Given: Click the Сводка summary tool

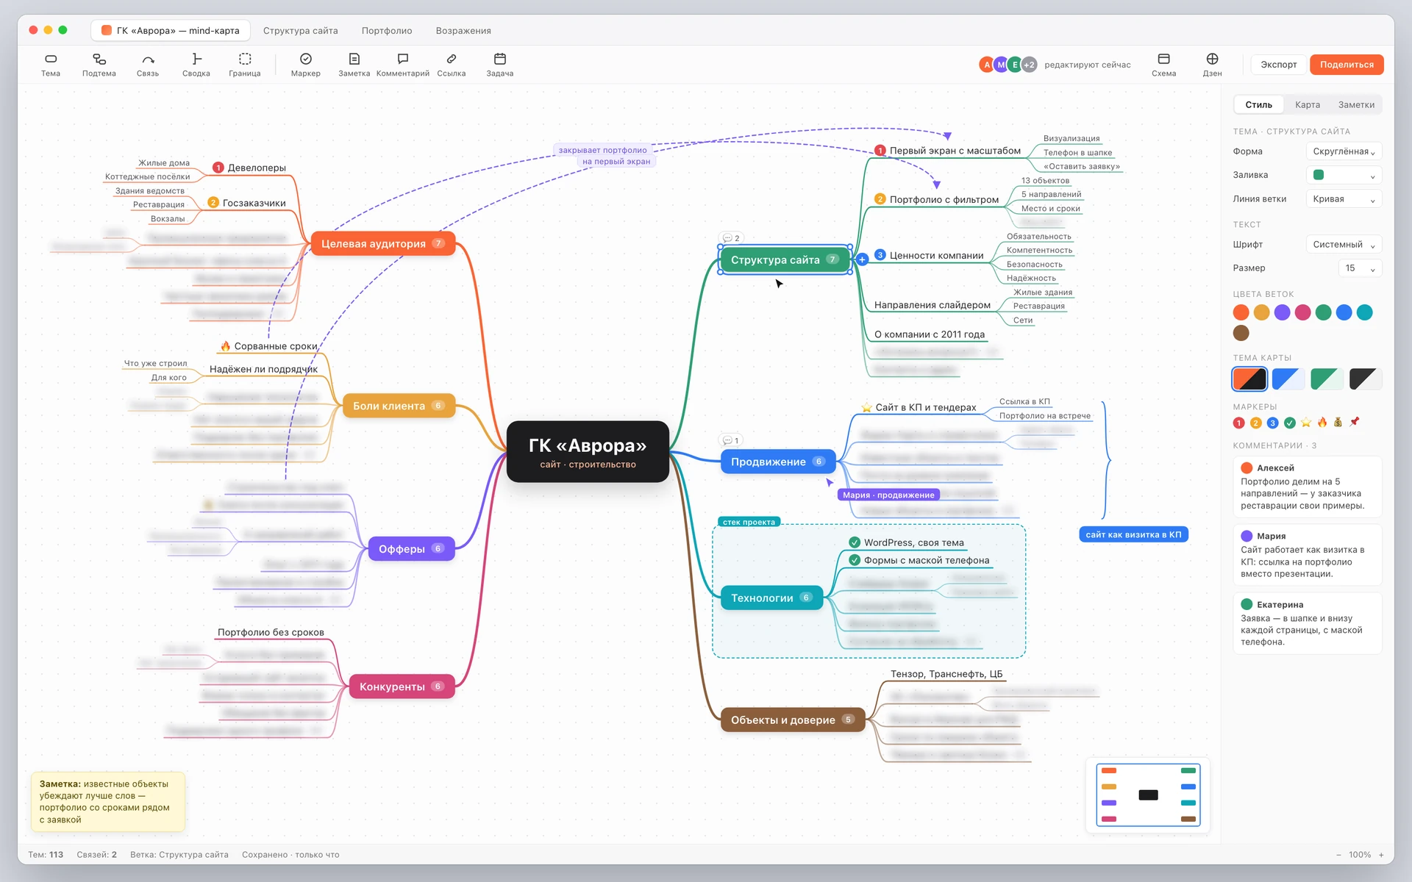Looking at the screenshot, I should point(196,65).
